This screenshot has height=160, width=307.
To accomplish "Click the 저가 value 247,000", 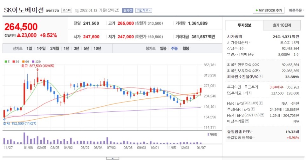I will 126,37.
